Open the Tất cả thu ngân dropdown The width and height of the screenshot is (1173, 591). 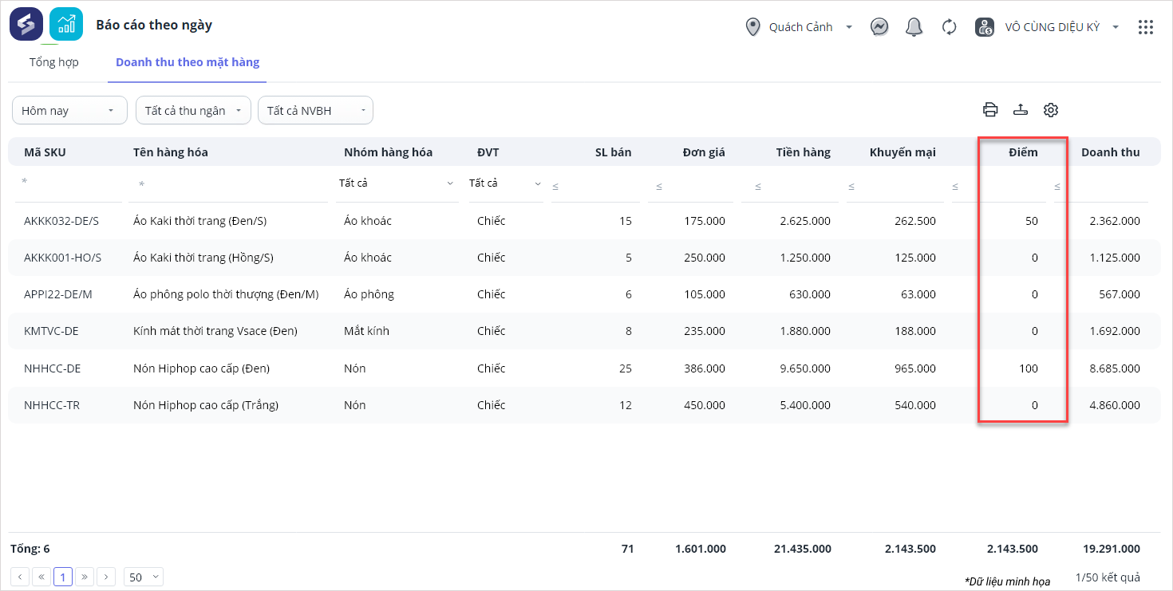tap(193, 111)
